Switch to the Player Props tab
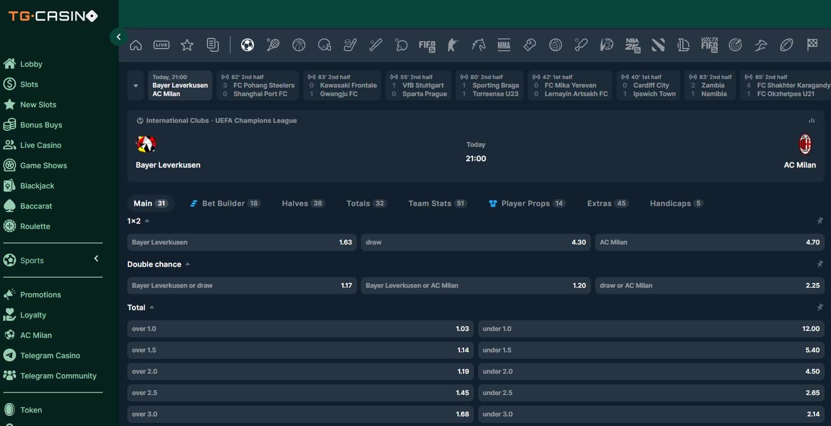Image resolution: width=831 pixels, height=426 pixels. point(527,203)
